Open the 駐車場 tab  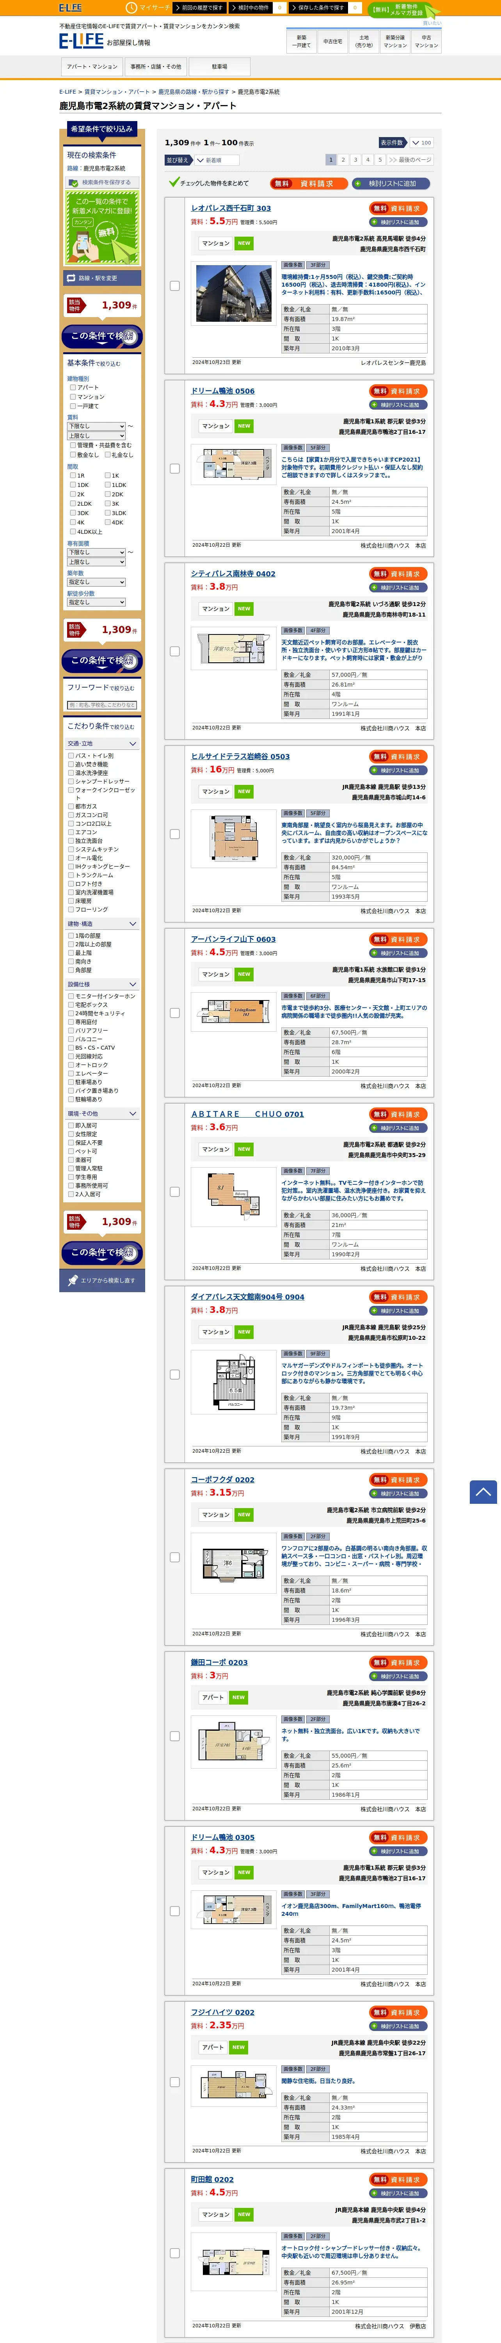[x=219, y=66]
